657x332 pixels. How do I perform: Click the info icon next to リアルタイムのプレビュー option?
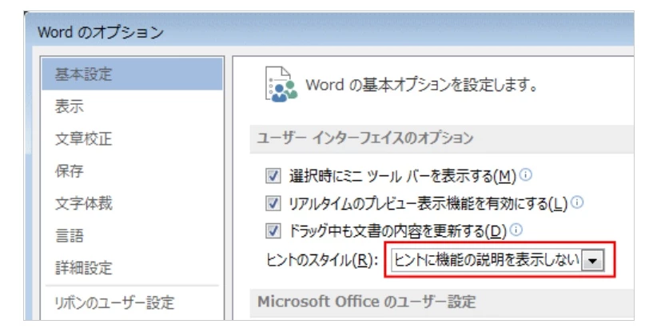[x=577, y=202]
